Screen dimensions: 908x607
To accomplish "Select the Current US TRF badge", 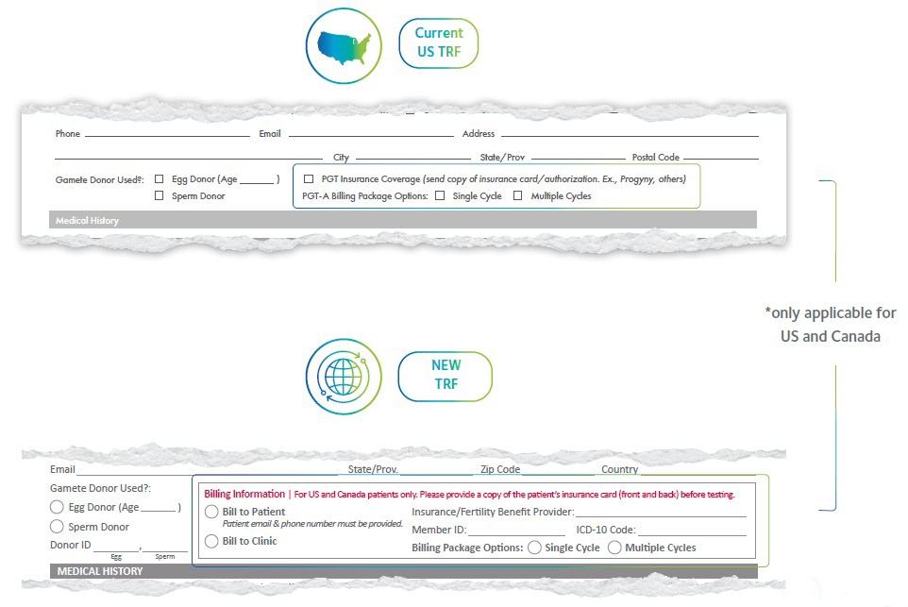I will 438,43.
